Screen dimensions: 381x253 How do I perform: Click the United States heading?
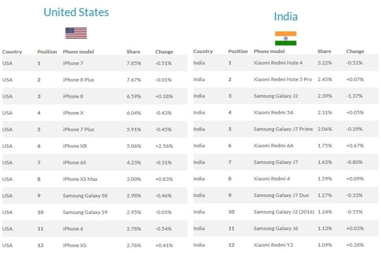tap(76, 13)
